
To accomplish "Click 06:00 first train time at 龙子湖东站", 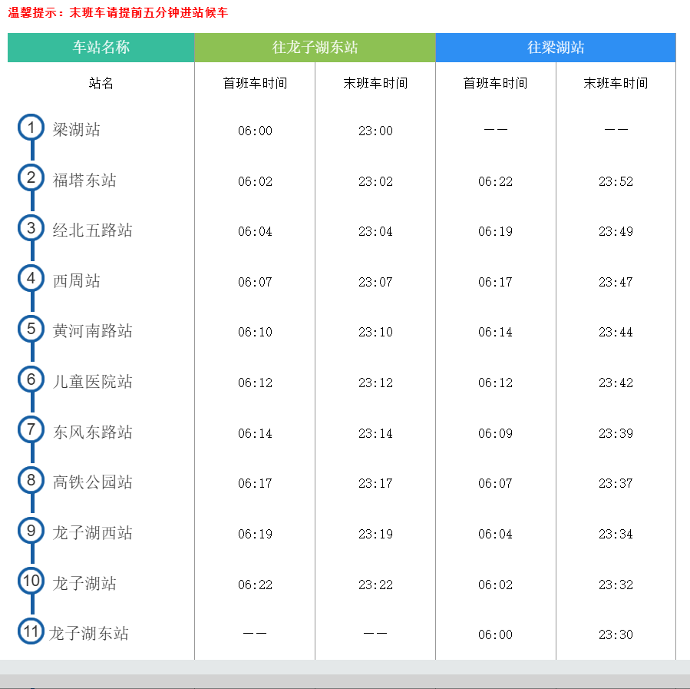I will coord(496,634).
